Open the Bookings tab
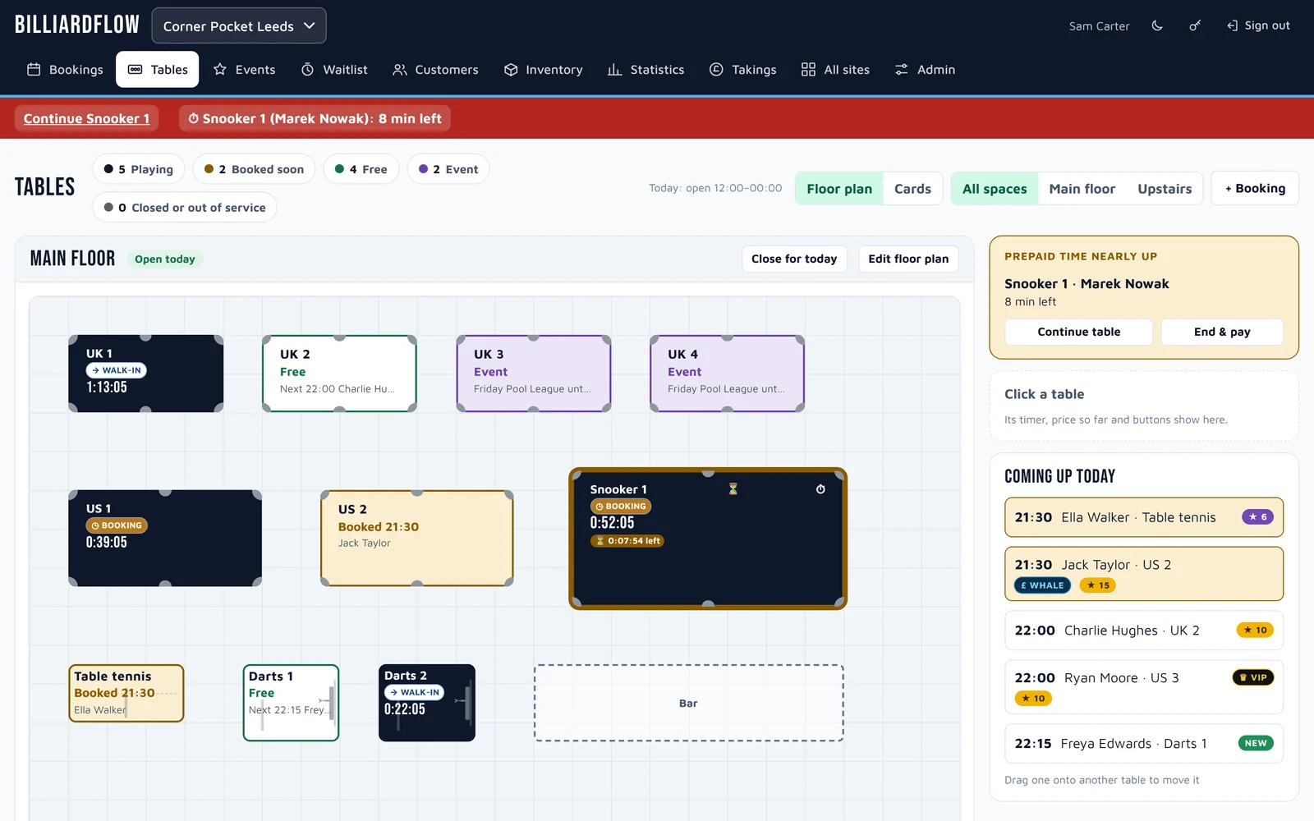This screenshot has width=1314, height=821. coord(65,70)
